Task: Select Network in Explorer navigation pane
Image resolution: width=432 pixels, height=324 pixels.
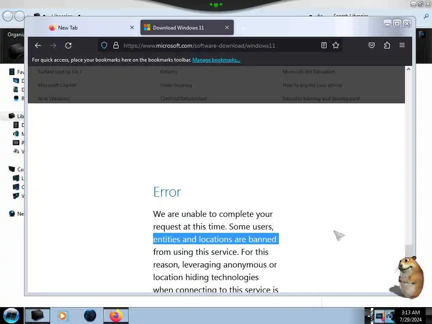Action: click(16, 213)
